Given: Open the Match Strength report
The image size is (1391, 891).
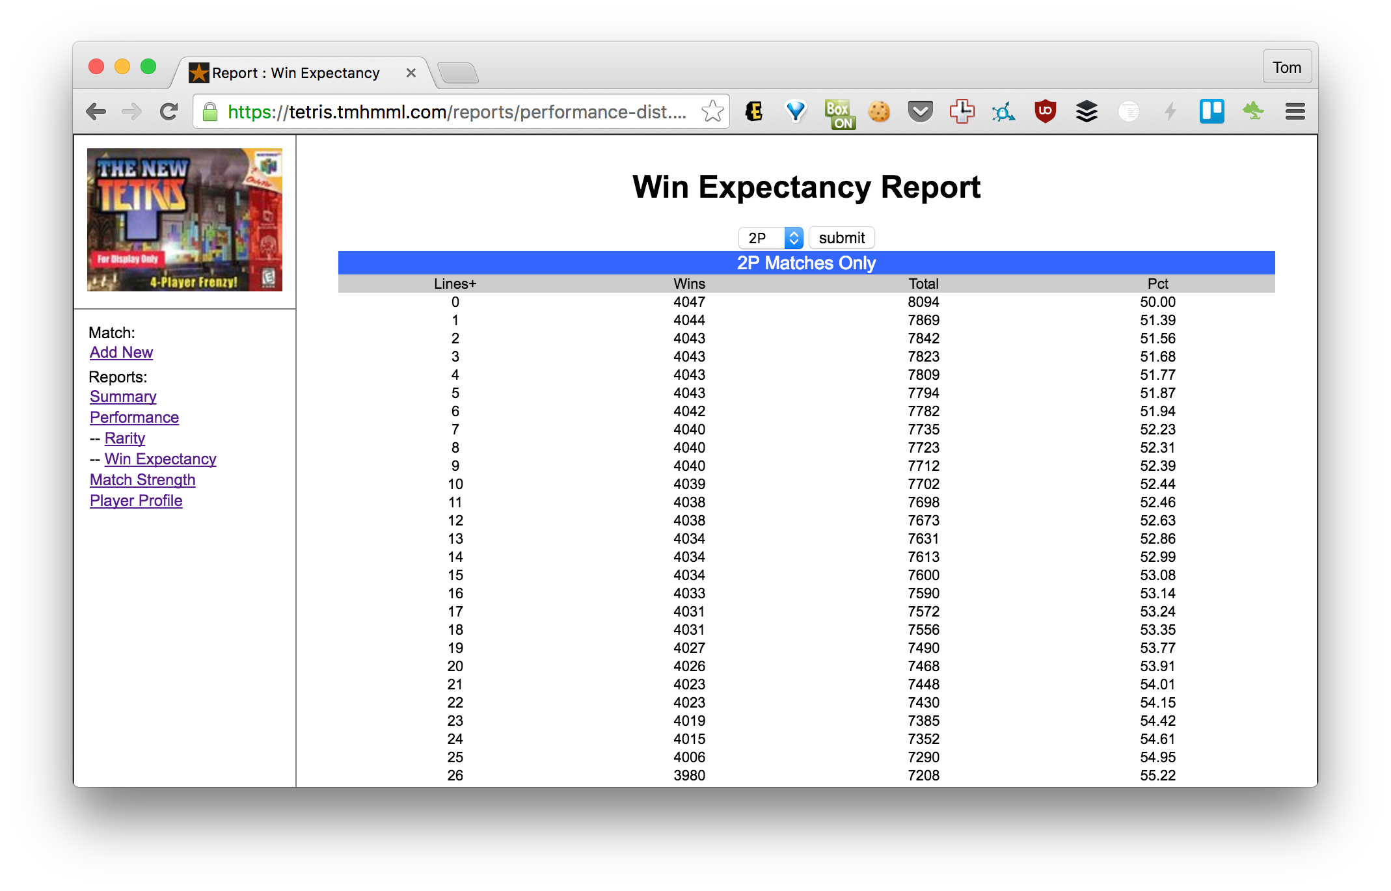Looking at the screenshot, I should (142, 480).
